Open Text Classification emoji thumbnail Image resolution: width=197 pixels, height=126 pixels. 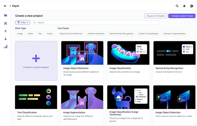pos(36,97)
